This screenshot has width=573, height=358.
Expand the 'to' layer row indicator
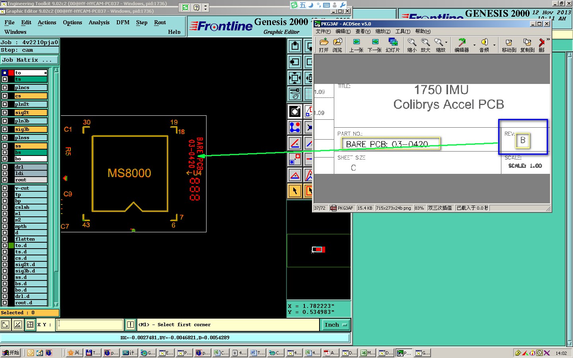tap(45, 73)
